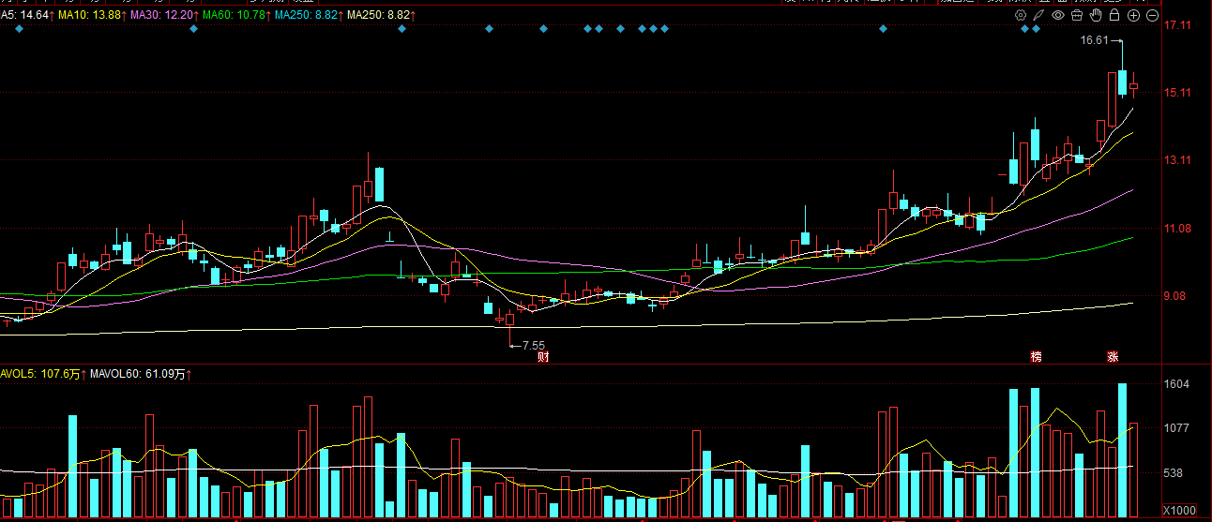This screenshot has height=522, width=1212.
Task: Click the MA5 value 14.64 label
Action: pyautogui.click(x=26, y=16)
